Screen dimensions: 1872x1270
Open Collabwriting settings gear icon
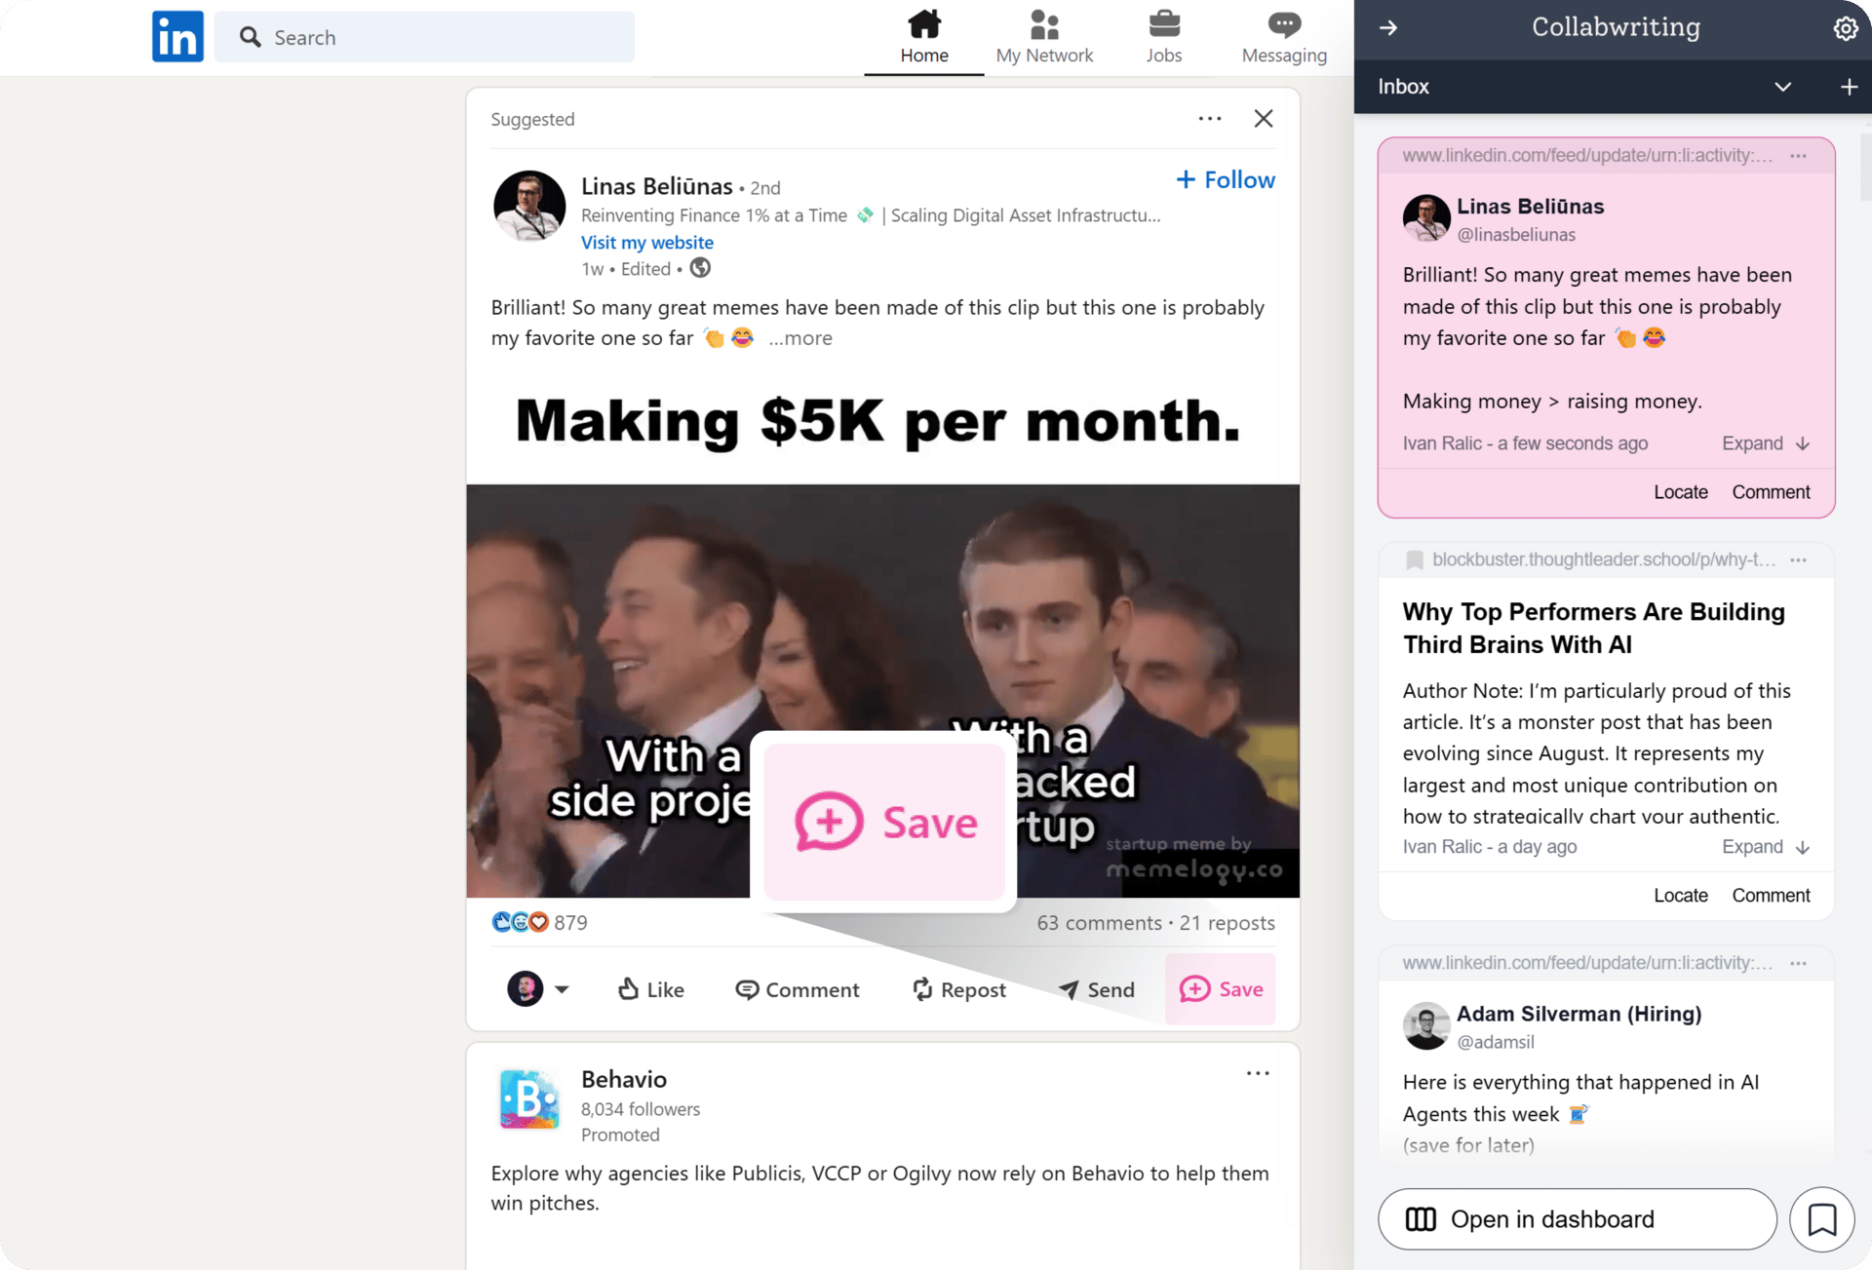coord(1845,28)
